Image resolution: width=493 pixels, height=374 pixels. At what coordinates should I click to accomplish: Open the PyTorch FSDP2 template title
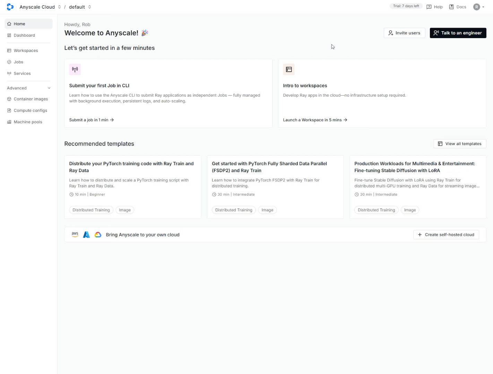pyautogui.click(x=269, y=167)
